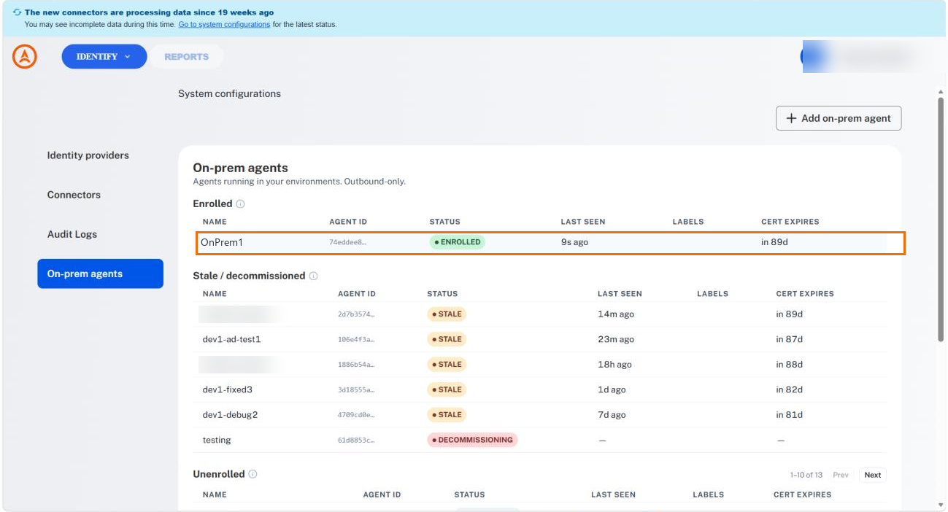Screen dimensions: 948x512
Task: Open info icon beside Unenrolled heading
Action: point(253,474)
